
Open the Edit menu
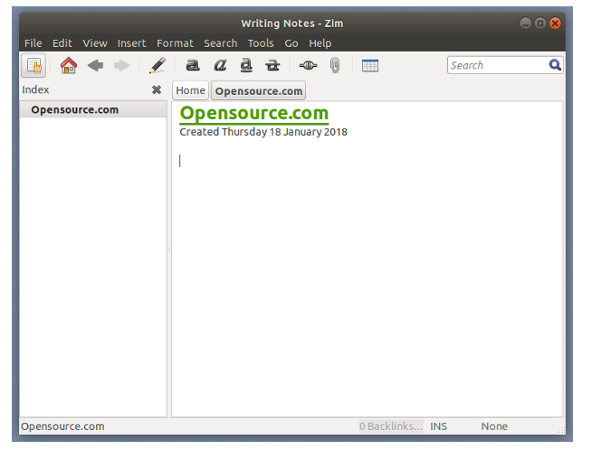pos(62,43)
